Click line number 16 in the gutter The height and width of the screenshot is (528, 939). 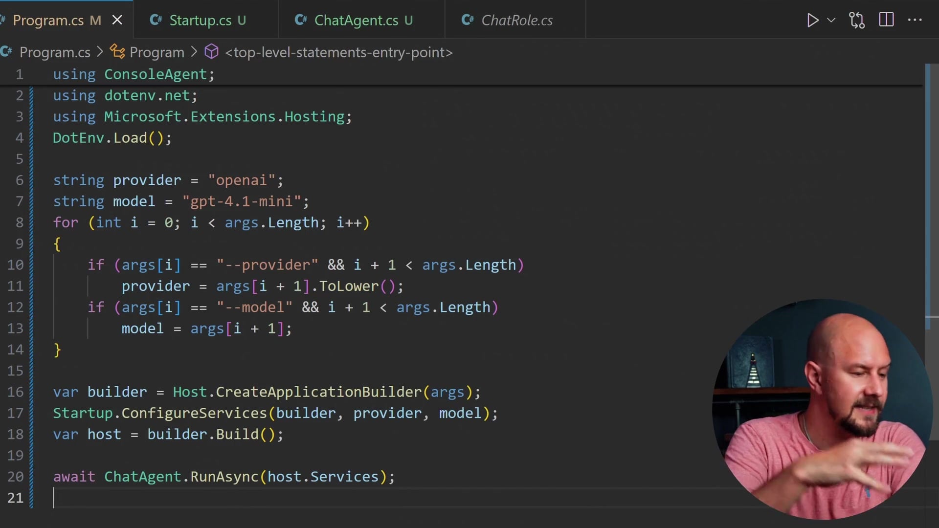click(x=16, y=392)
